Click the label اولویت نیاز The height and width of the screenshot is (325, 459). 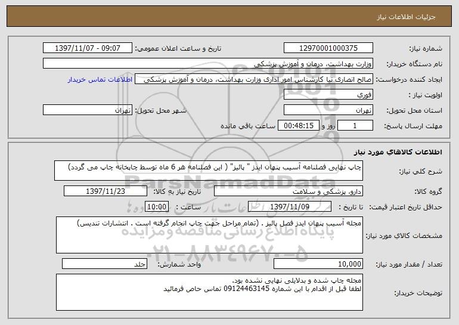(x=426, y=95)
